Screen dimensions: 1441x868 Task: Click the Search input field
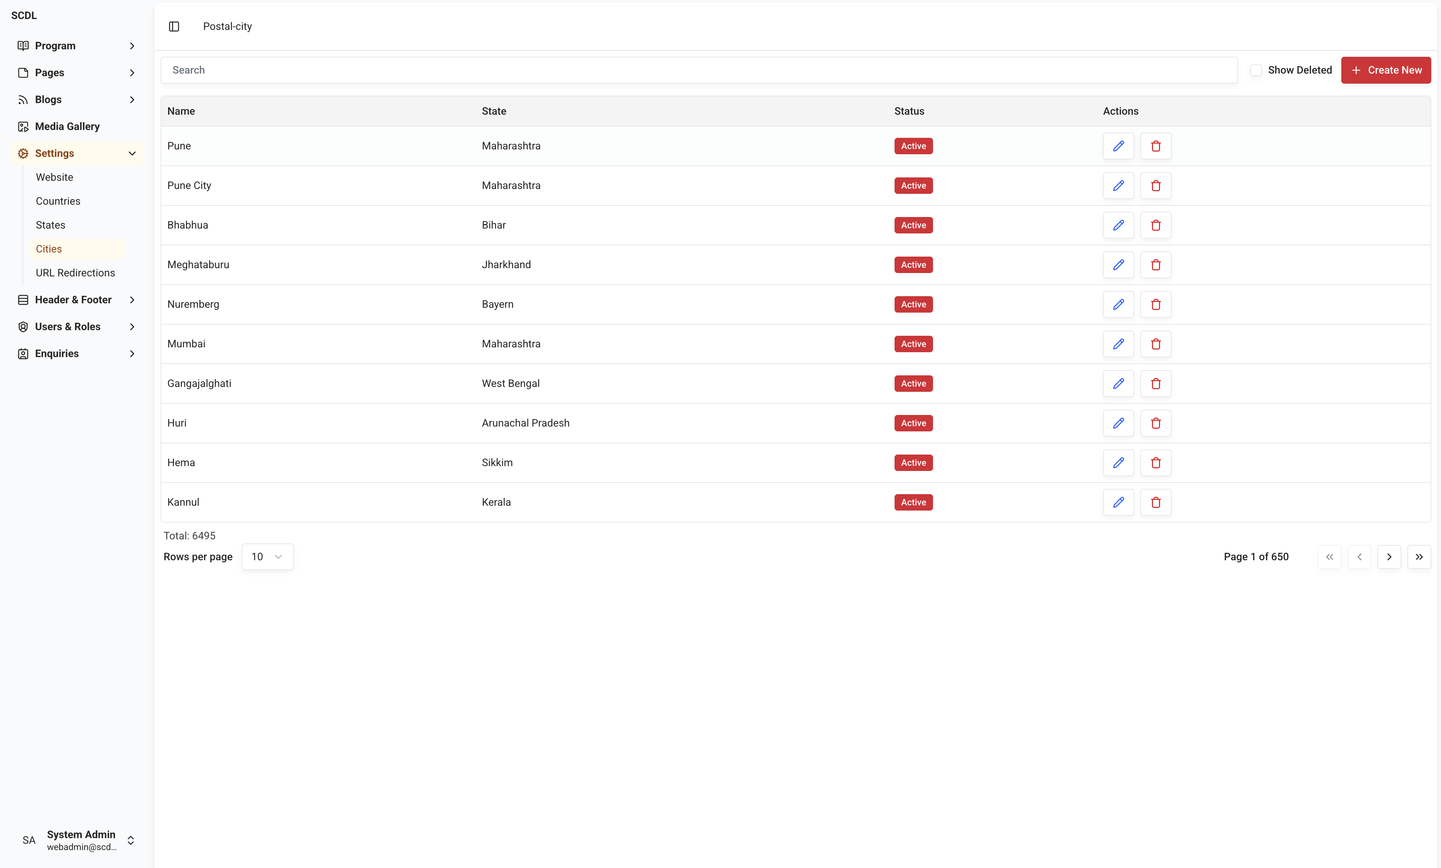click(x=698, y=70)
